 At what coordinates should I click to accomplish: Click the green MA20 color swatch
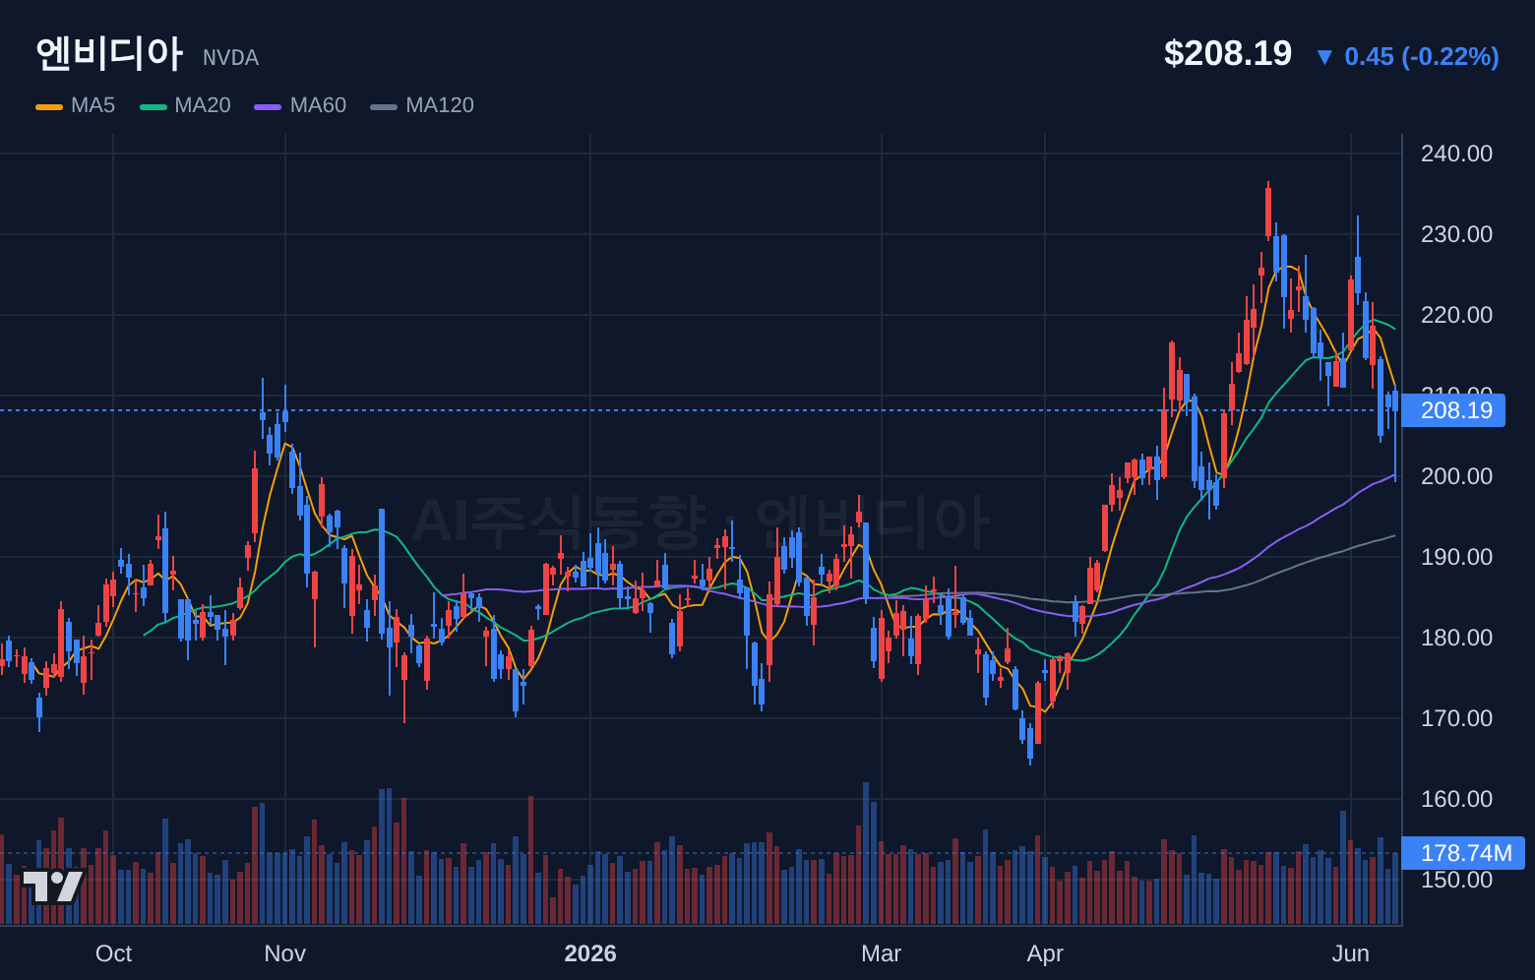pyautogui.click(x=153, y=106)
